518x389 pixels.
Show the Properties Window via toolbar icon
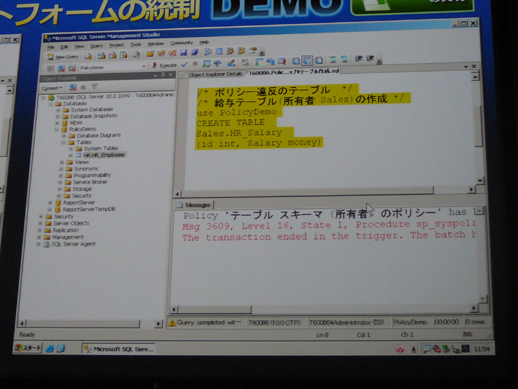253,51
